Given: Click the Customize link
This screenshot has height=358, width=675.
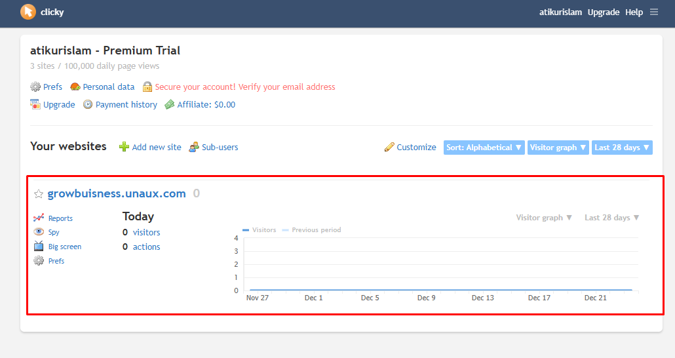Looking at the screenshot, I should (x=416, y=147).
